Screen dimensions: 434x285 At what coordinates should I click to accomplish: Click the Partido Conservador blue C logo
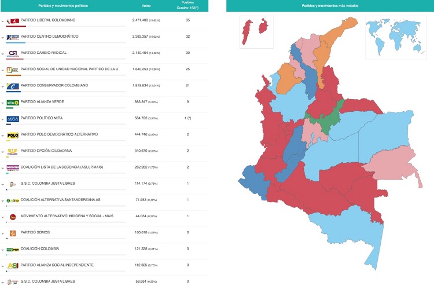13,86
